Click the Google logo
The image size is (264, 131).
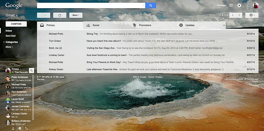click(14, 6)
